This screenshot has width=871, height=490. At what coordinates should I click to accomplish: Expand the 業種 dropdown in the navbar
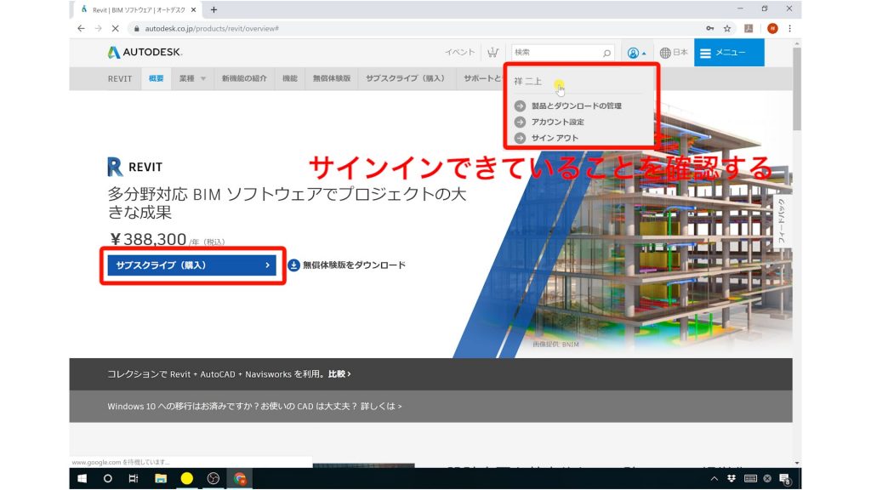(191, 78)
